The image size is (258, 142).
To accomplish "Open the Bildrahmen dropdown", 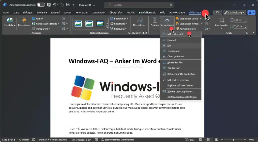I will click(119, 19).
